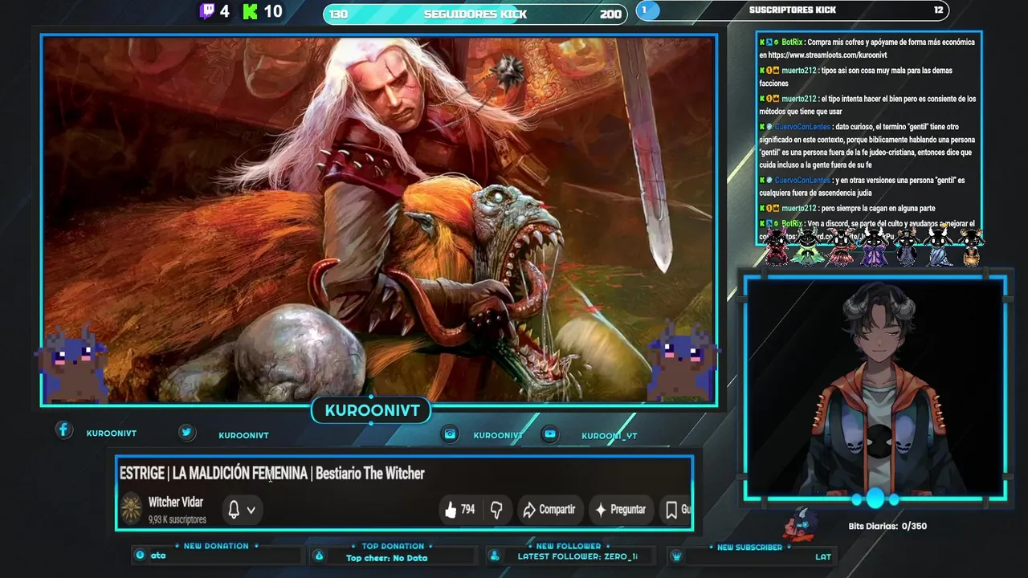Click the Witcher Vidar channel name
The width and height of the screenshot is (1028, 578).
tap(176, 502)
